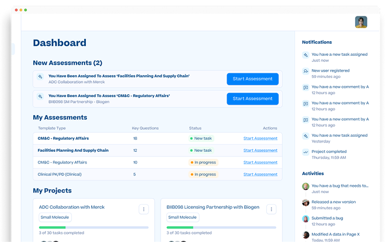Viewport: 386px width, 242px height.
Task: Click Start Assessment link for Facilities Planning row
Action: [260, 150]
